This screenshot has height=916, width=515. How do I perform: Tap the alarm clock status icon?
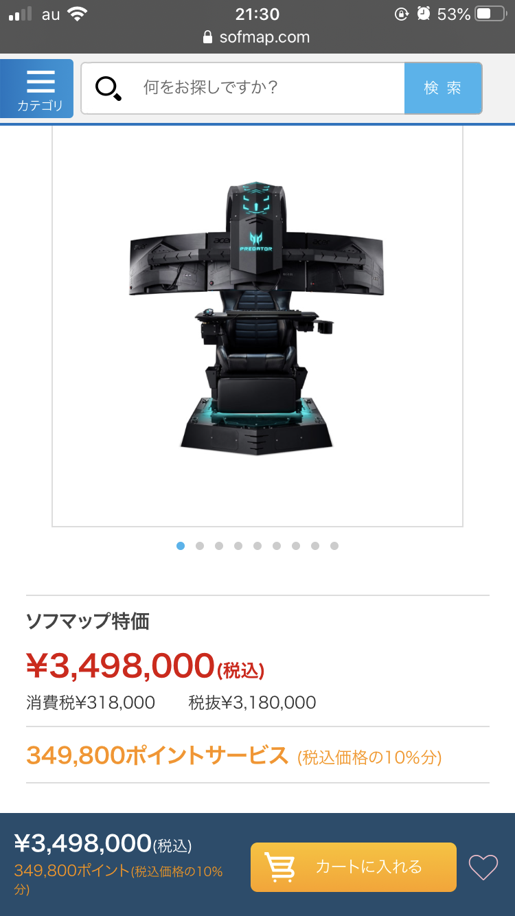tap(424, 14)
